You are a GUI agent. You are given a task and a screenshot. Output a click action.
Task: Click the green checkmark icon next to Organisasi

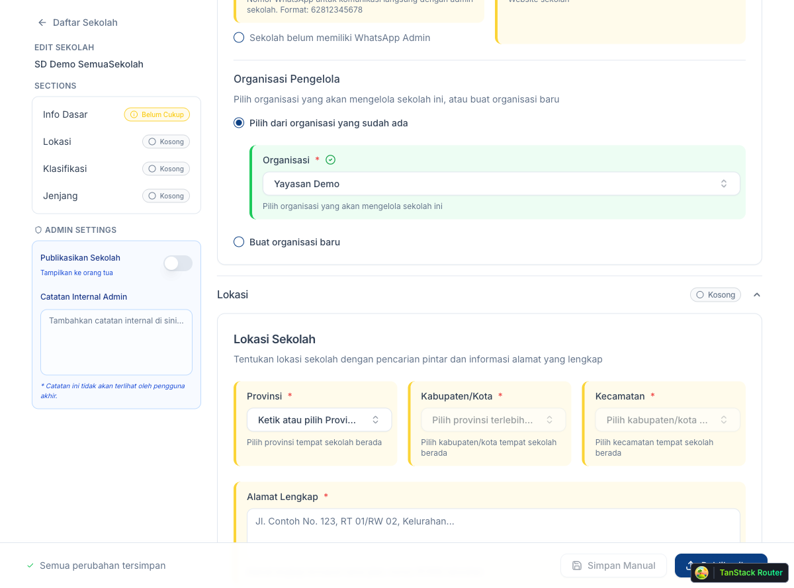(x=331, y=160)
